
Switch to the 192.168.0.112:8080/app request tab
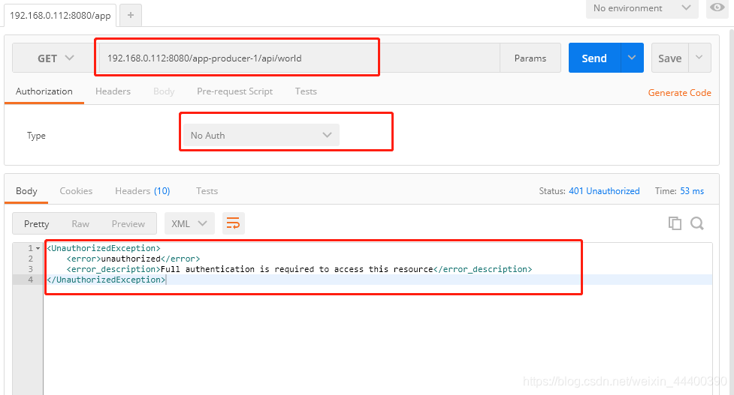[60, 16]
